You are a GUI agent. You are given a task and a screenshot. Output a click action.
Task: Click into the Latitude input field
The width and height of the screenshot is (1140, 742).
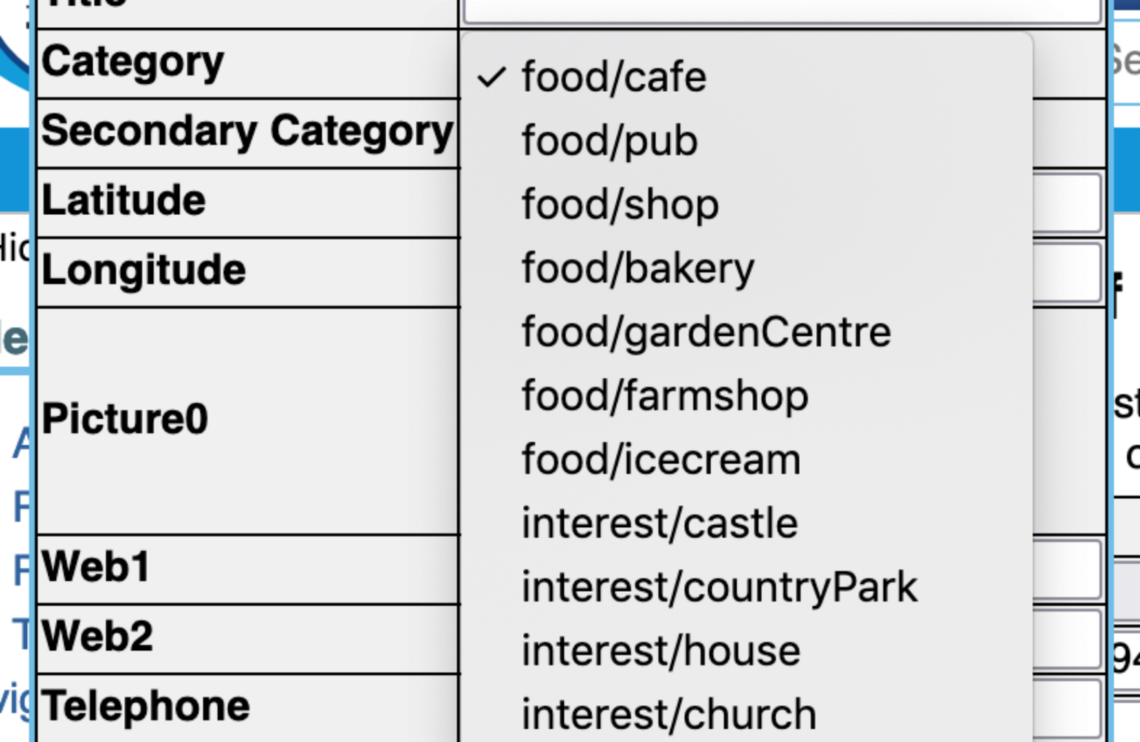tap(1068, 204)
